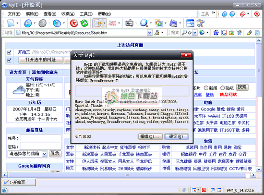The height and width of the screenshot is (195, 264).
Task: Toggle checkbox beside 打开选中的网址 button
Action: point(9,60)
